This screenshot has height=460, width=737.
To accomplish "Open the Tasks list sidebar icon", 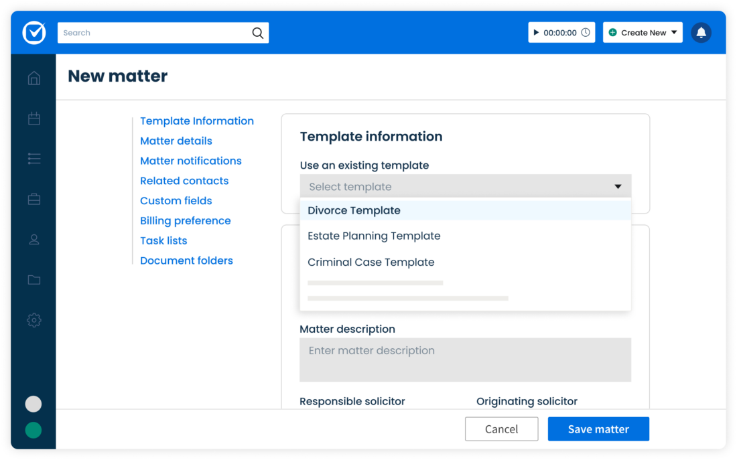I will tap(34, 159).
